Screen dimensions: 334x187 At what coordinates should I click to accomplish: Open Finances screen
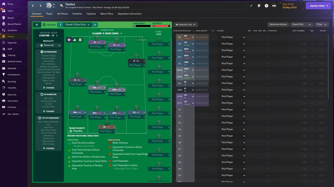coord(12,107)
